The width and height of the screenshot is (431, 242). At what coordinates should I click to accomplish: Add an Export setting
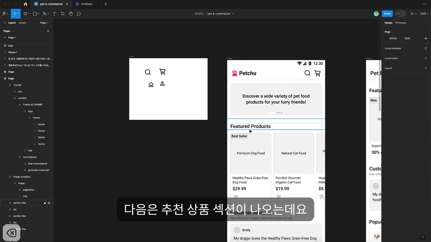point(426,68)
